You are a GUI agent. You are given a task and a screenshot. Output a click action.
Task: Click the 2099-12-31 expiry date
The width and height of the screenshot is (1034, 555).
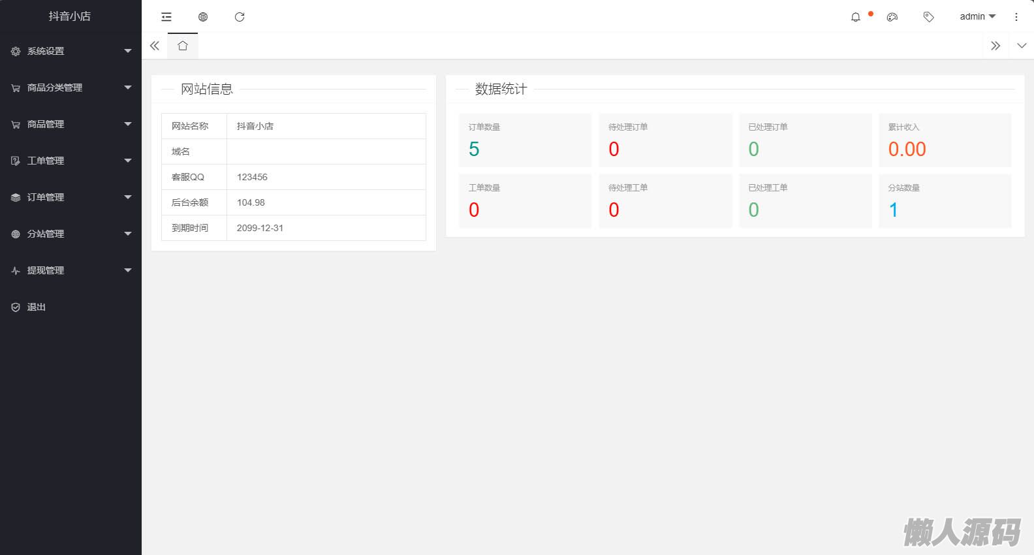pyautogui.click(x=260, y=228)
